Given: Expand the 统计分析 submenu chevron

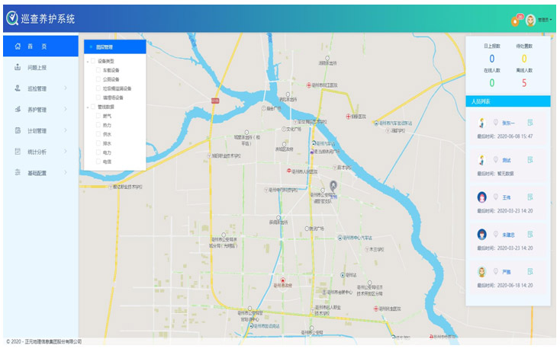Looking at the screenshot, I should pos(66,152).
